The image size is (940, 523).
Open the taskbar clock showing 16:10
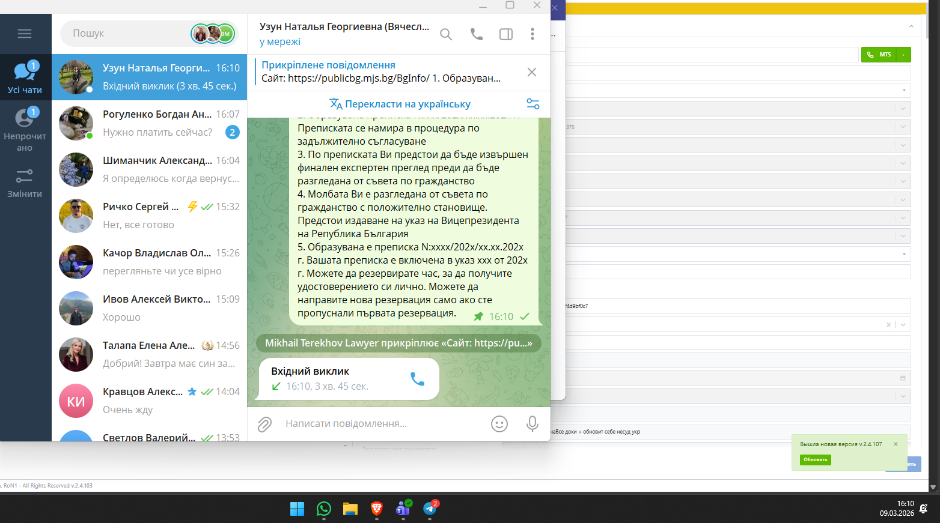tap(897, 509)
